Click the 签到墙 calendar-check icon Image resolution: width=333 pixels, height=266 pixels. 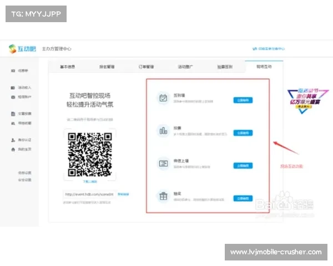coord(163,98)
